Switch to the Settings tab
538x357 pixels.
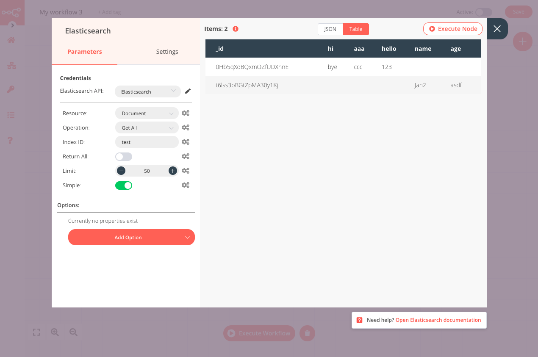pyautogui.click(x=167, y=51)
